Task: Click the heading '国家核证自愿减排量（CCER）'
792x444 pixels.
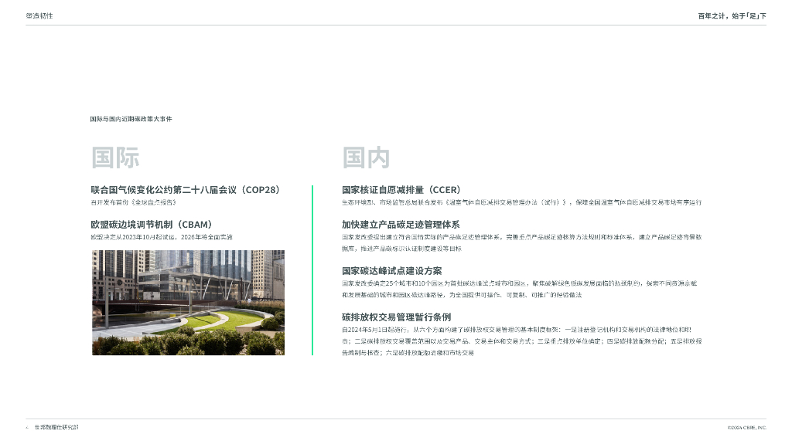Action: [401, 190]
